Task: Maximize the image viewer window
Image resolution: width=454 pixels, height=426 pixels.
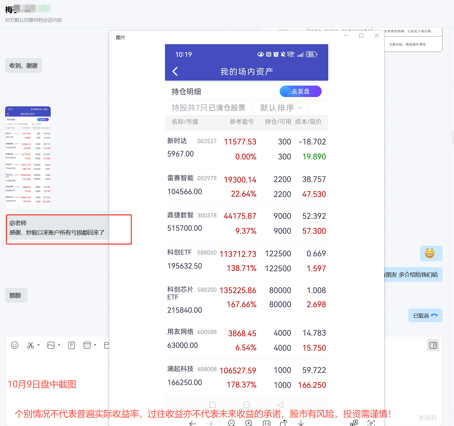Action: [361, 36]
